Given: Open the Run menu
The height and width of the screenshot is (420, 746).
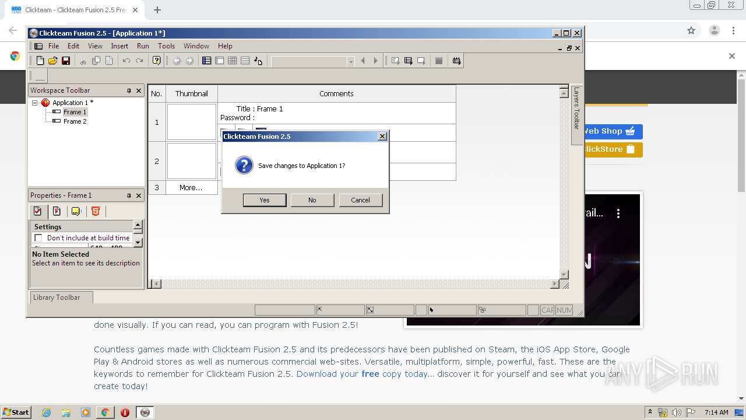Looking at the screenshot, I should click(143, 46).
